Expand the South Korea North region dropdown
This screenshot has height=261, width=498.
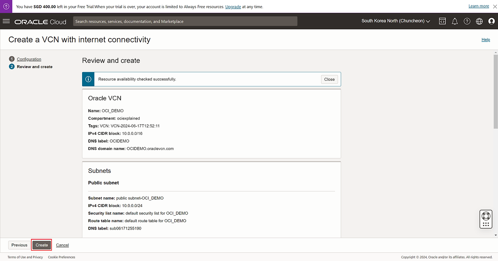[395, 21]
